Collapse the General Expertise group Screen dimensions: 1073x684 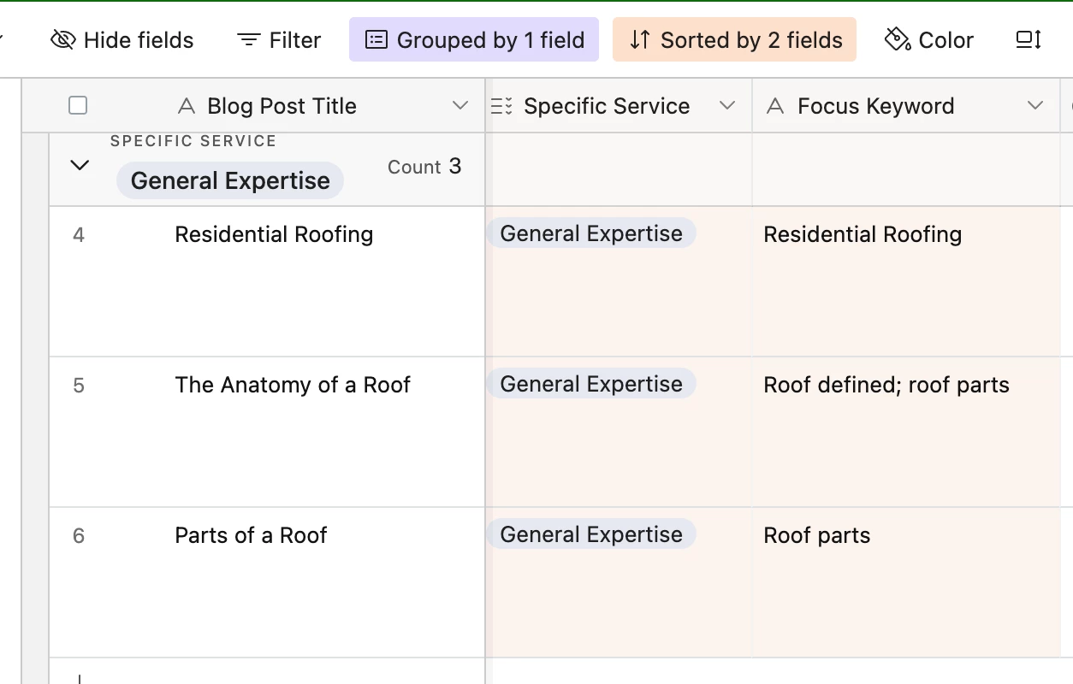pos(80,165)
